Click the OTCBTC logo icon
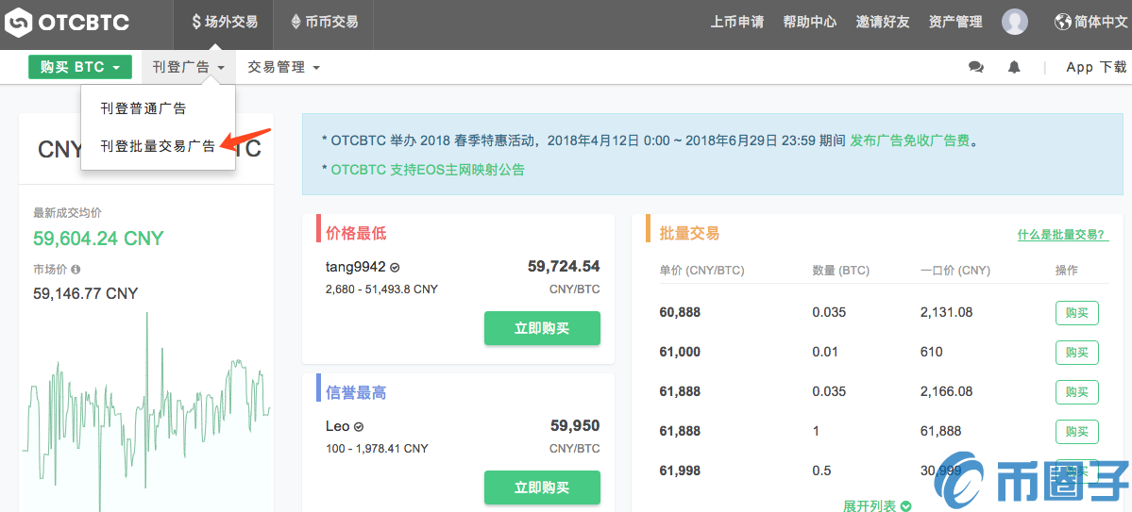The image size is (1132, 512). pyautogui.click(x=18, y=22)
